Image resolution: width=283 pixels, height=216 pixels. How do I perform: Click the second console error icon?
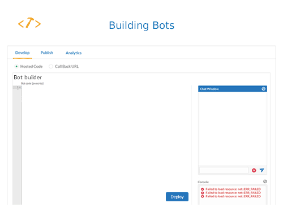(203, 193)
